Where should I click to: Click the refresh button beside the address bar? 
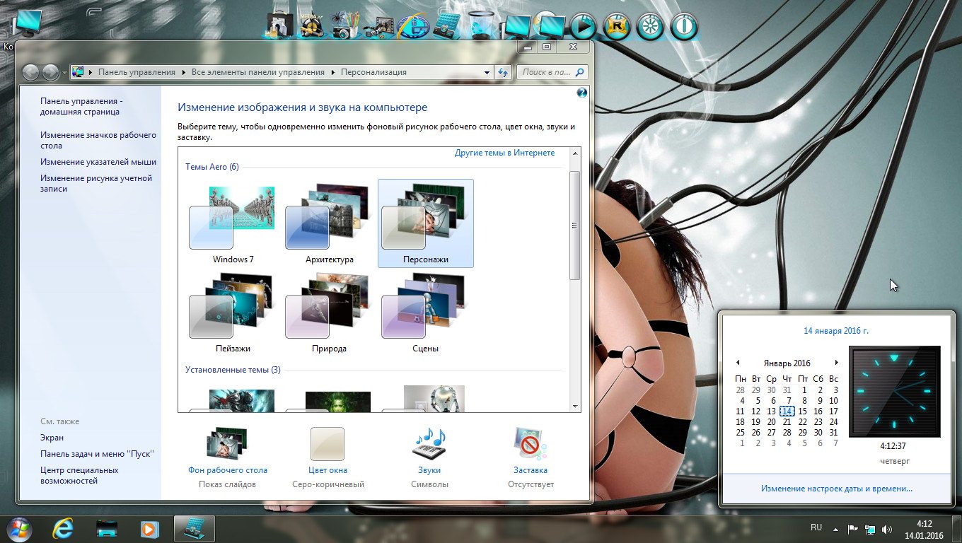click(x=503, y=72)
